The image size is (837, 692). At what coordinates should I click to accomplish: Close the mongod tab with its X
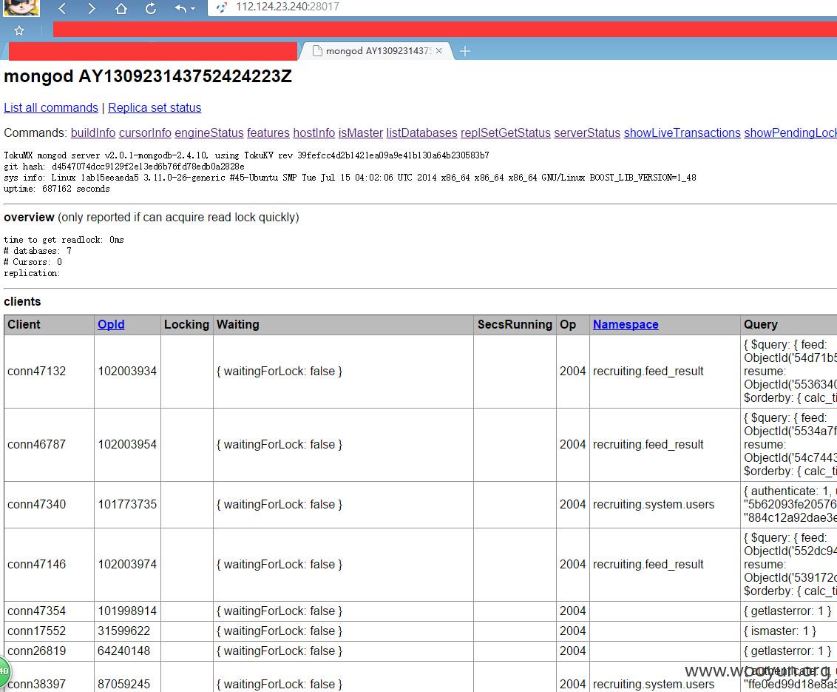click(x=438, y=51)
